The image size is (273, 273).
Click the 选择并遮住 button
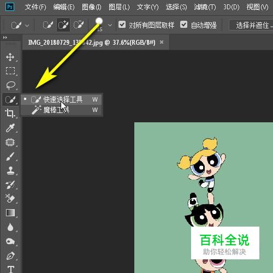[x=251, y=25]
